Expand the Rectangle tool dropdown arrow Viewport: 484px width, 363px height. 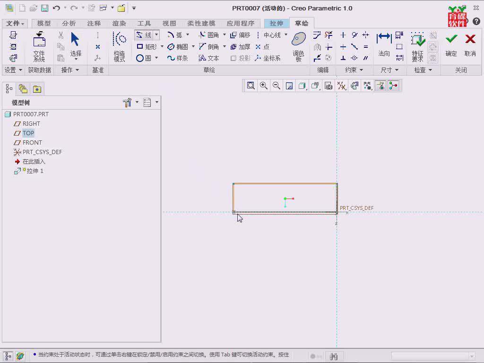click(162, 47)
